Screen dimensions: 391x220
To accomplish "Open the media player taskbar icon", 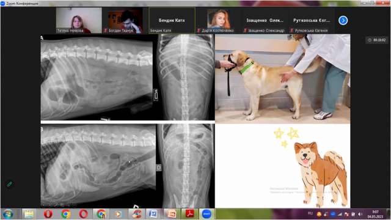I will [x=118, y=214].
